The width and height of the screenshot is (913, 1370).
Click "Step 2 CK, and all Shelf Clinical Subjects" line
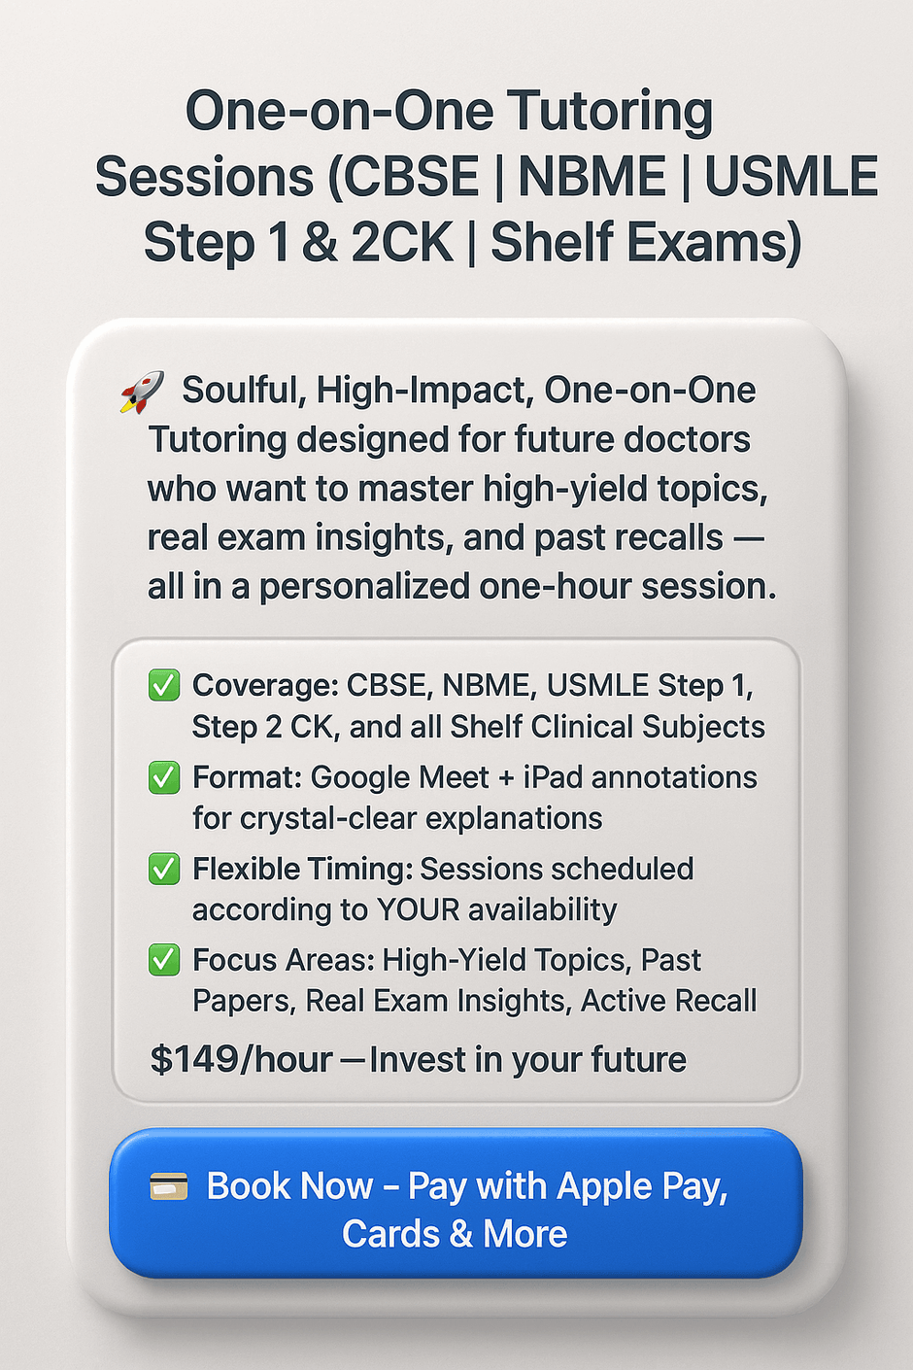[x=478, y=727]
